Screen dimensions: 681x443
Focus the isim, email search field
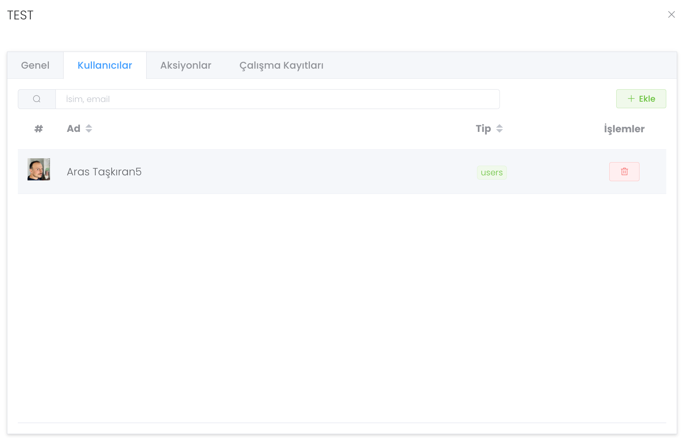(x=277, y=99)
